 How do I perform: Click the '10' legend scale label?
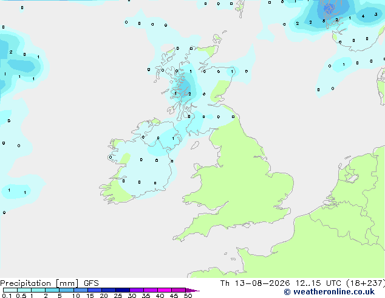point(76,296)
